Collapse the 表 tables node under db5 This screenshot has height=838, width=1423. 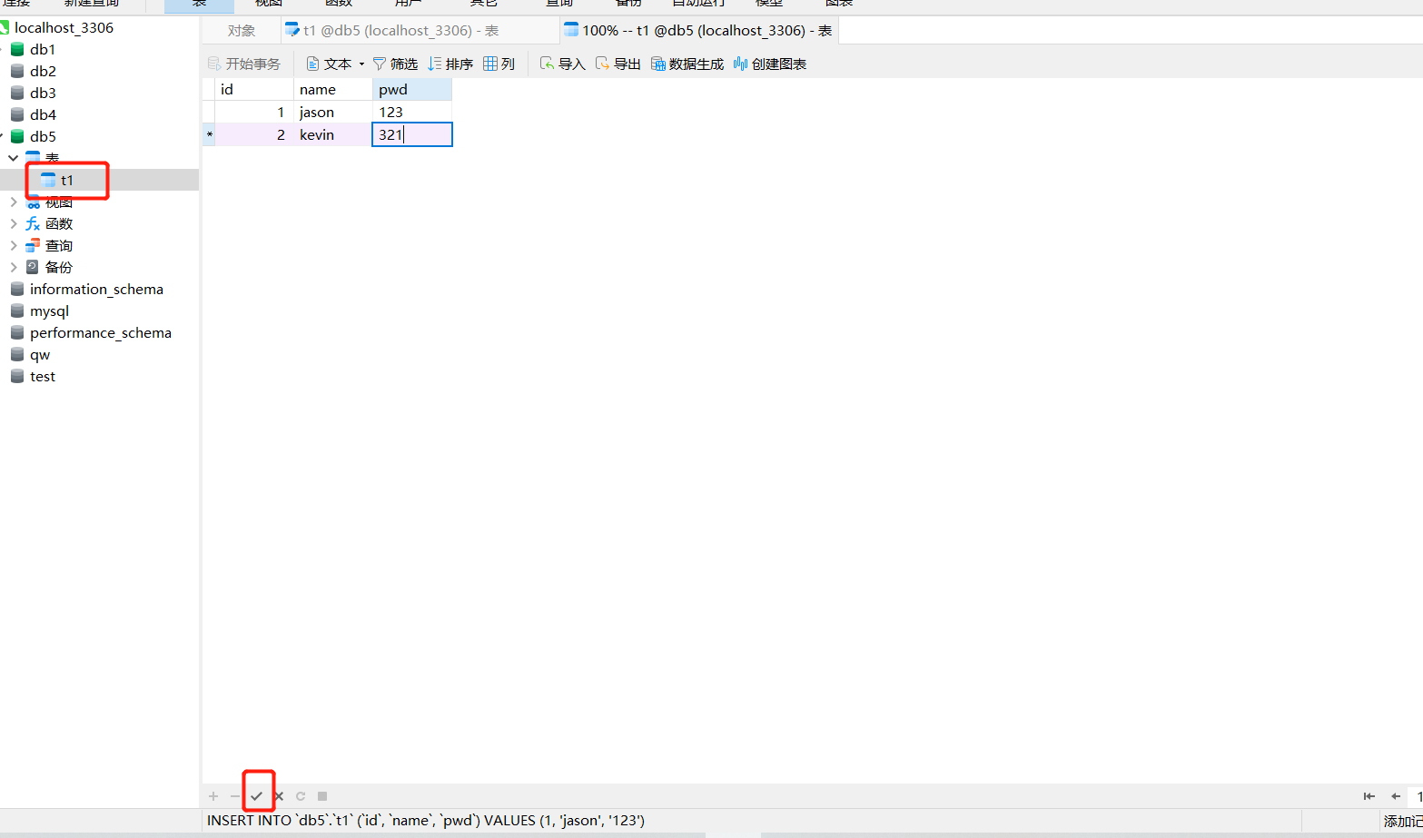pos(14,158)
